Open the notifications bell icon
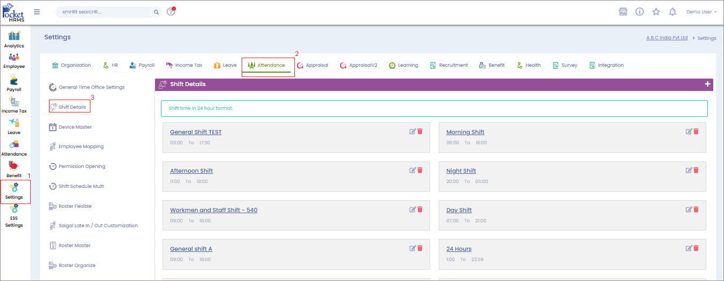This screenshot has height=281, width=724. 672,12
